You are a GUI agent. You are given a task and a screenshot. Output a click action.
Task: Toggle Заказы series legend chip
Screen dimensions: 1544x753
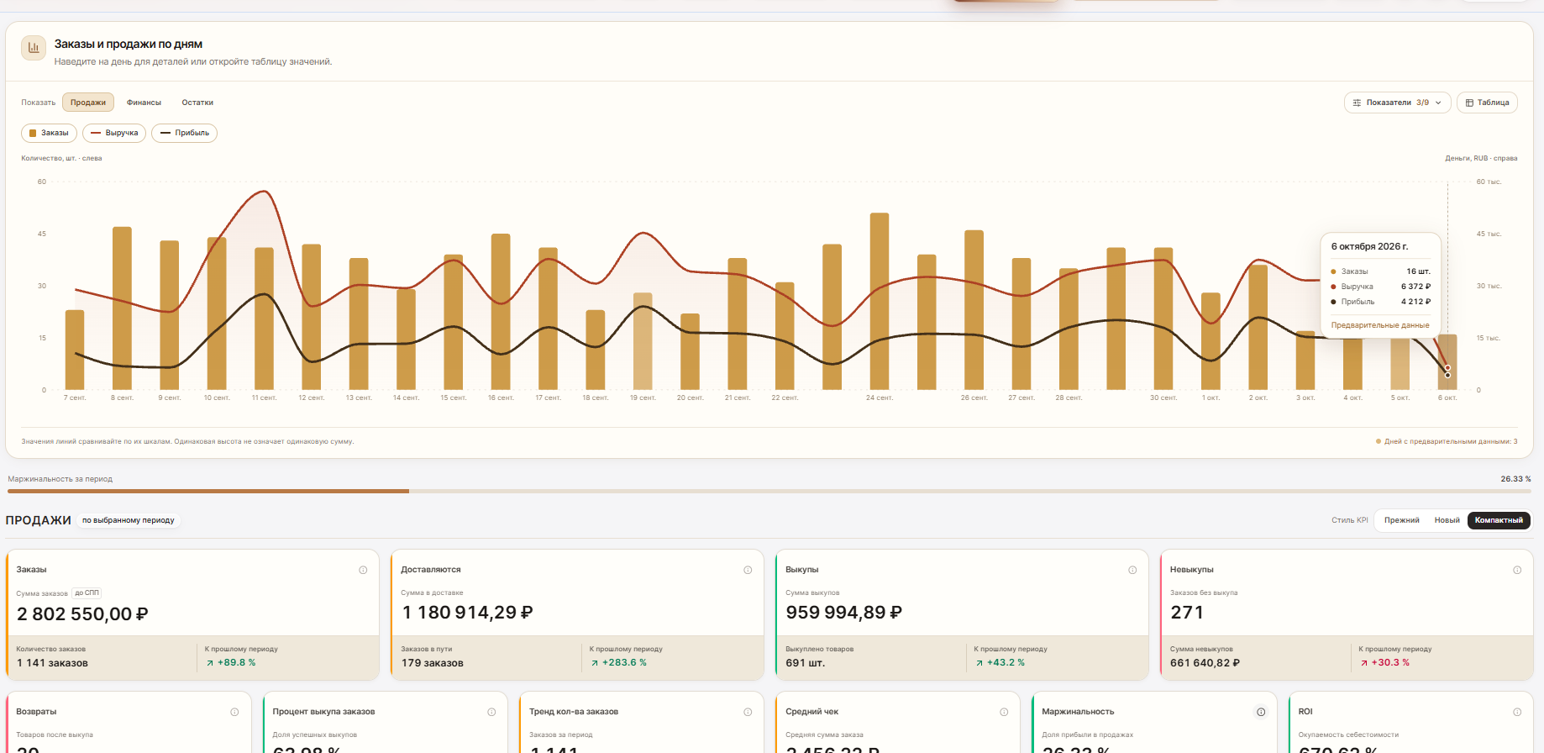[x=50, y=133]
